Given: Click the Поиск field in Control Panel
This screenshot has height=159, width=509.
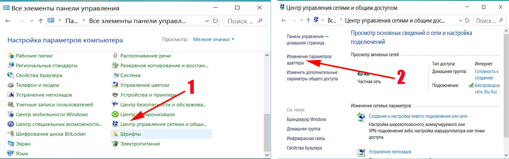Looking at the screenshot, I should [240, 21].
